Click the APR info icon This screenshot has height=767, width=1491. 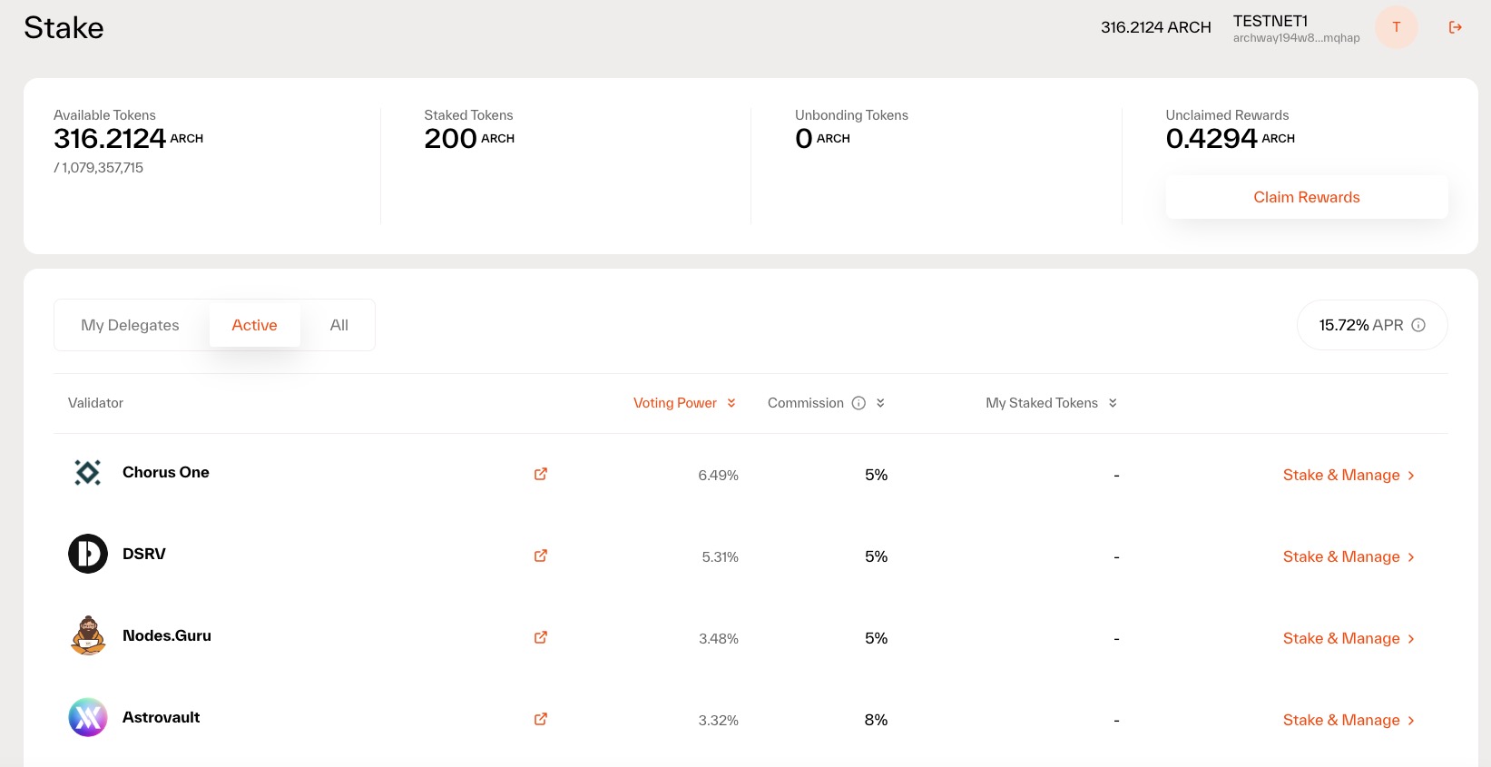tap(1418, 325)
